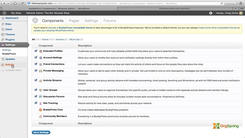Click the Site Tracking component icon
245x138 pixels.
click(x=41, y=103)
